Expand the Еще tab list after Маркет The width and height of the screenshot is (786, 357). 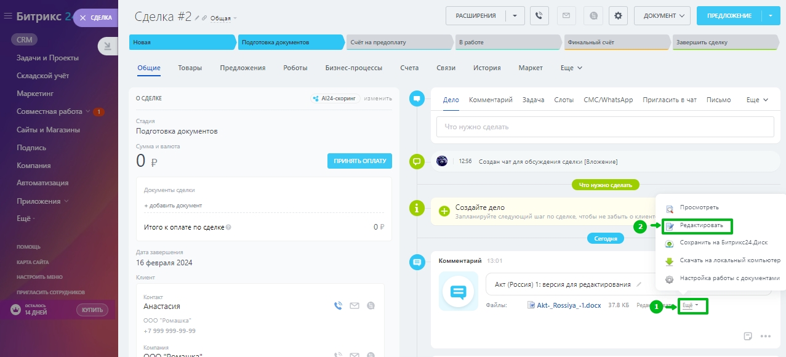(571, 68)
